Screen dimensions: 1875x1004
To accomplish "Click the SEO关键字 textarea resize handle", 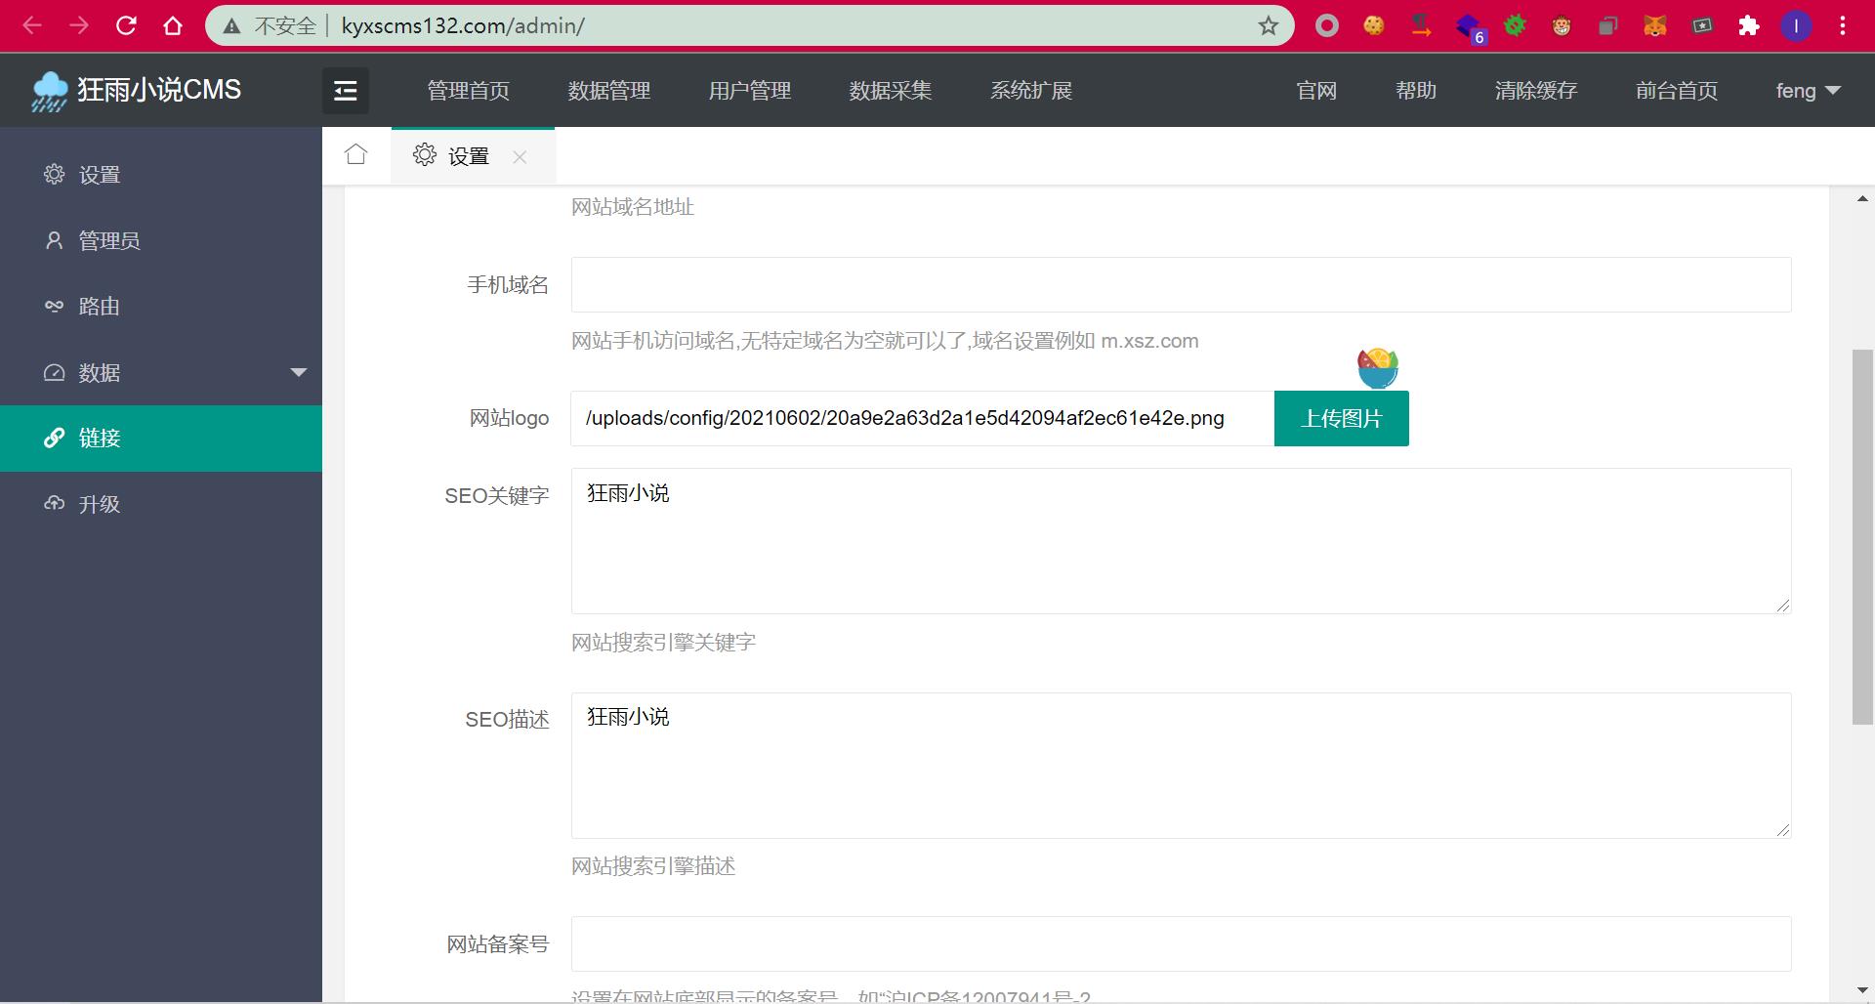I will (1782, 606).
